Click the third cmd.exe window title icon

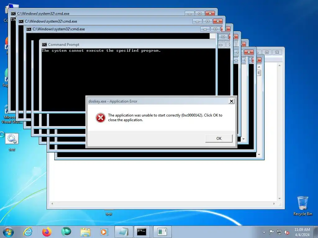pyautogui.click(x=29, y=29)
